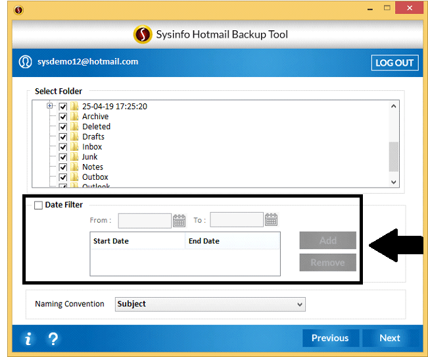Click the Drafts folder icon
The image size is (428, 357).
pyautogui.click(x=74, y=137)
